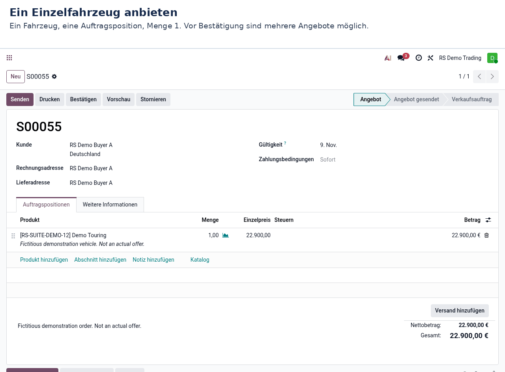This screenshot has width=505, height=372.
Task: Click the Drucken button
Action: coord(50,99)
